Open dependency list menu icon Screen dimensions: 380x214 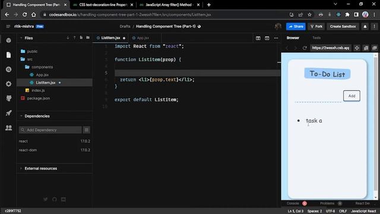coord(87,130)
